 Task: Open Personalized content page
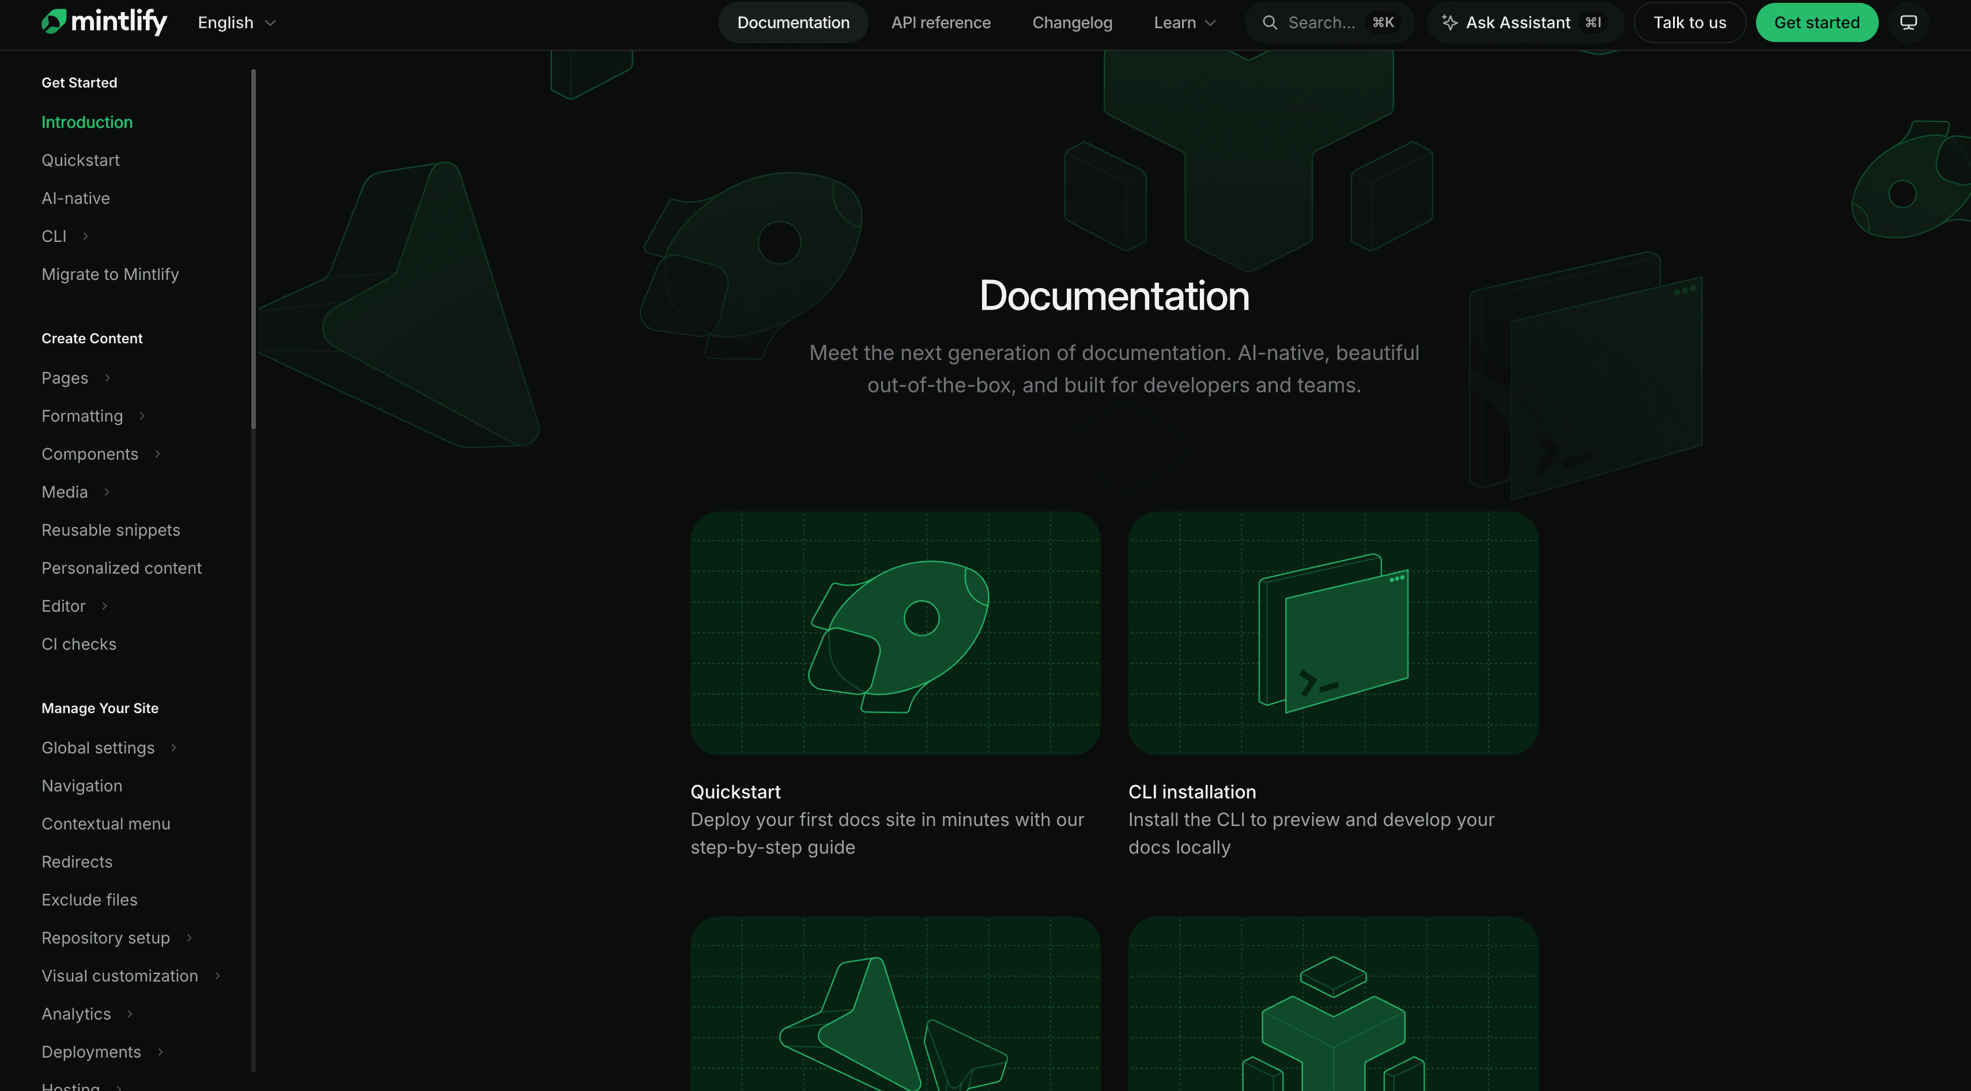click(122, 568)
